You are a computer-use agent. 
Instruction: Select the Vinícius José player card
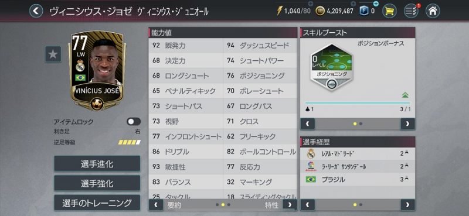[x=97, y=70]
